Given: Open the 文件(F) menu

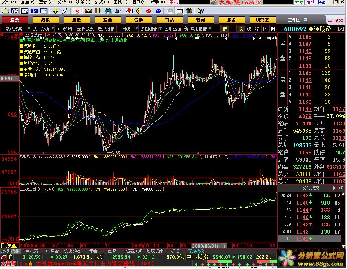Looking at the screenshot, I should (9, 2).
